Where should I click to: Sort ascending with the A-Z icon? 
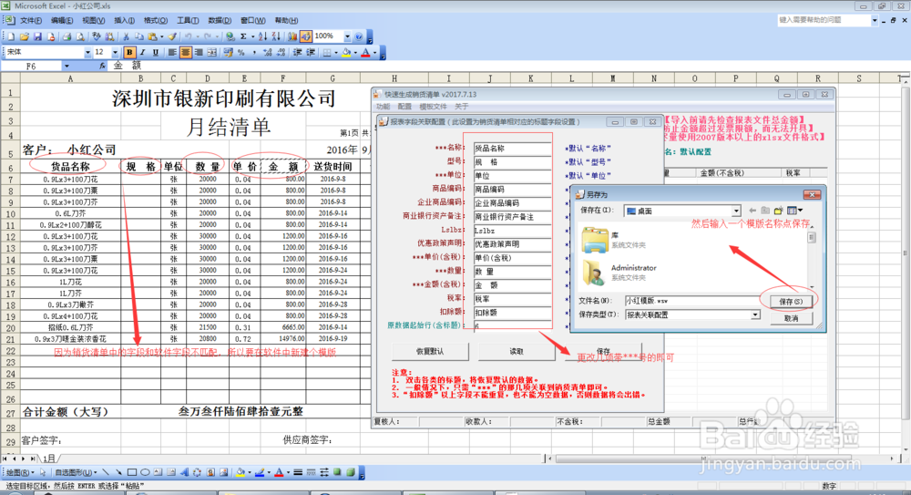pos(263,36)
